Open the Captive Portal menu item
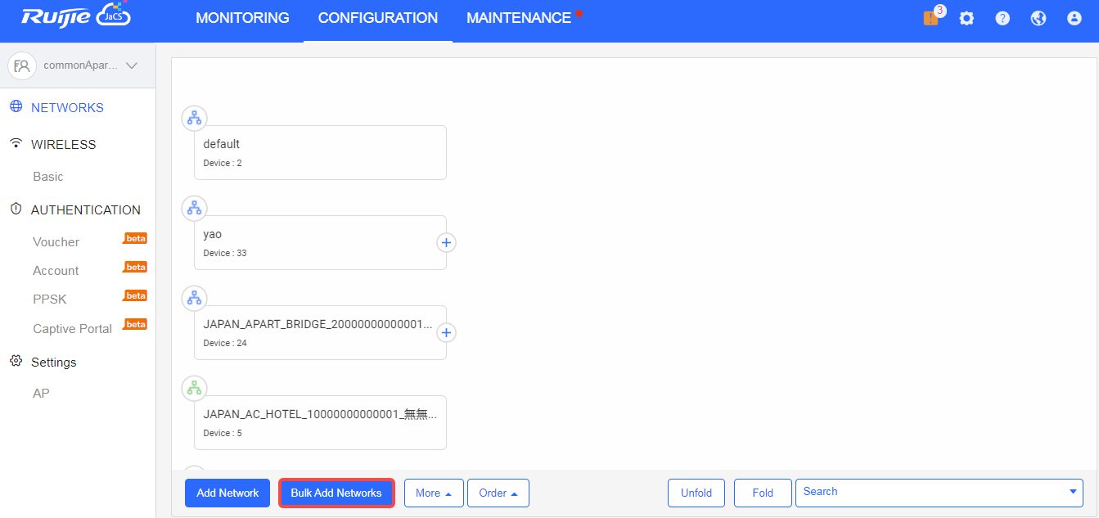This screenshot has width=1099, height=518. (x=73, y=329)
